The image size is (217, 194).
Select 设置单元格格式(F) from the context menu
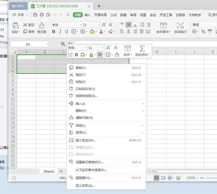(x=90, y=162)
